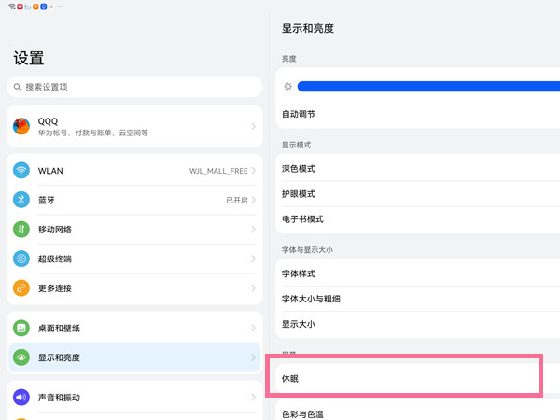Image resolution: width=560 pixels, height=420 pixels.
Task: Open 声音和振动 settings entry
Action: [131, 398]
